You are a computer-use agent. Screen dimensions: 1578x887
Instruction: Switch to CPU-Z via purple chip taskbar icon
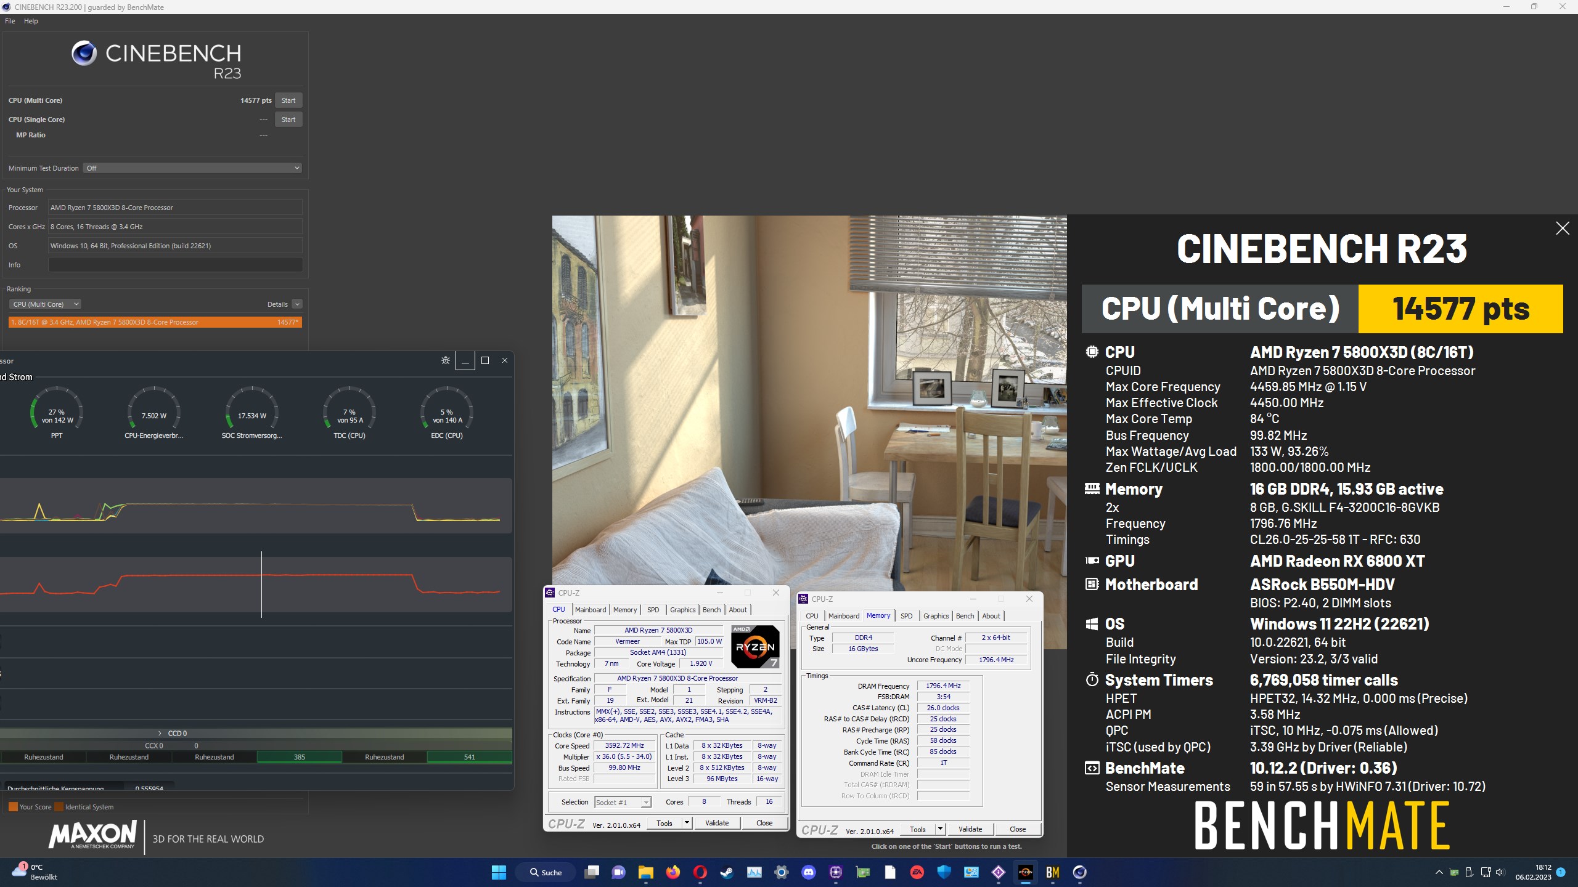coord(835,872)
